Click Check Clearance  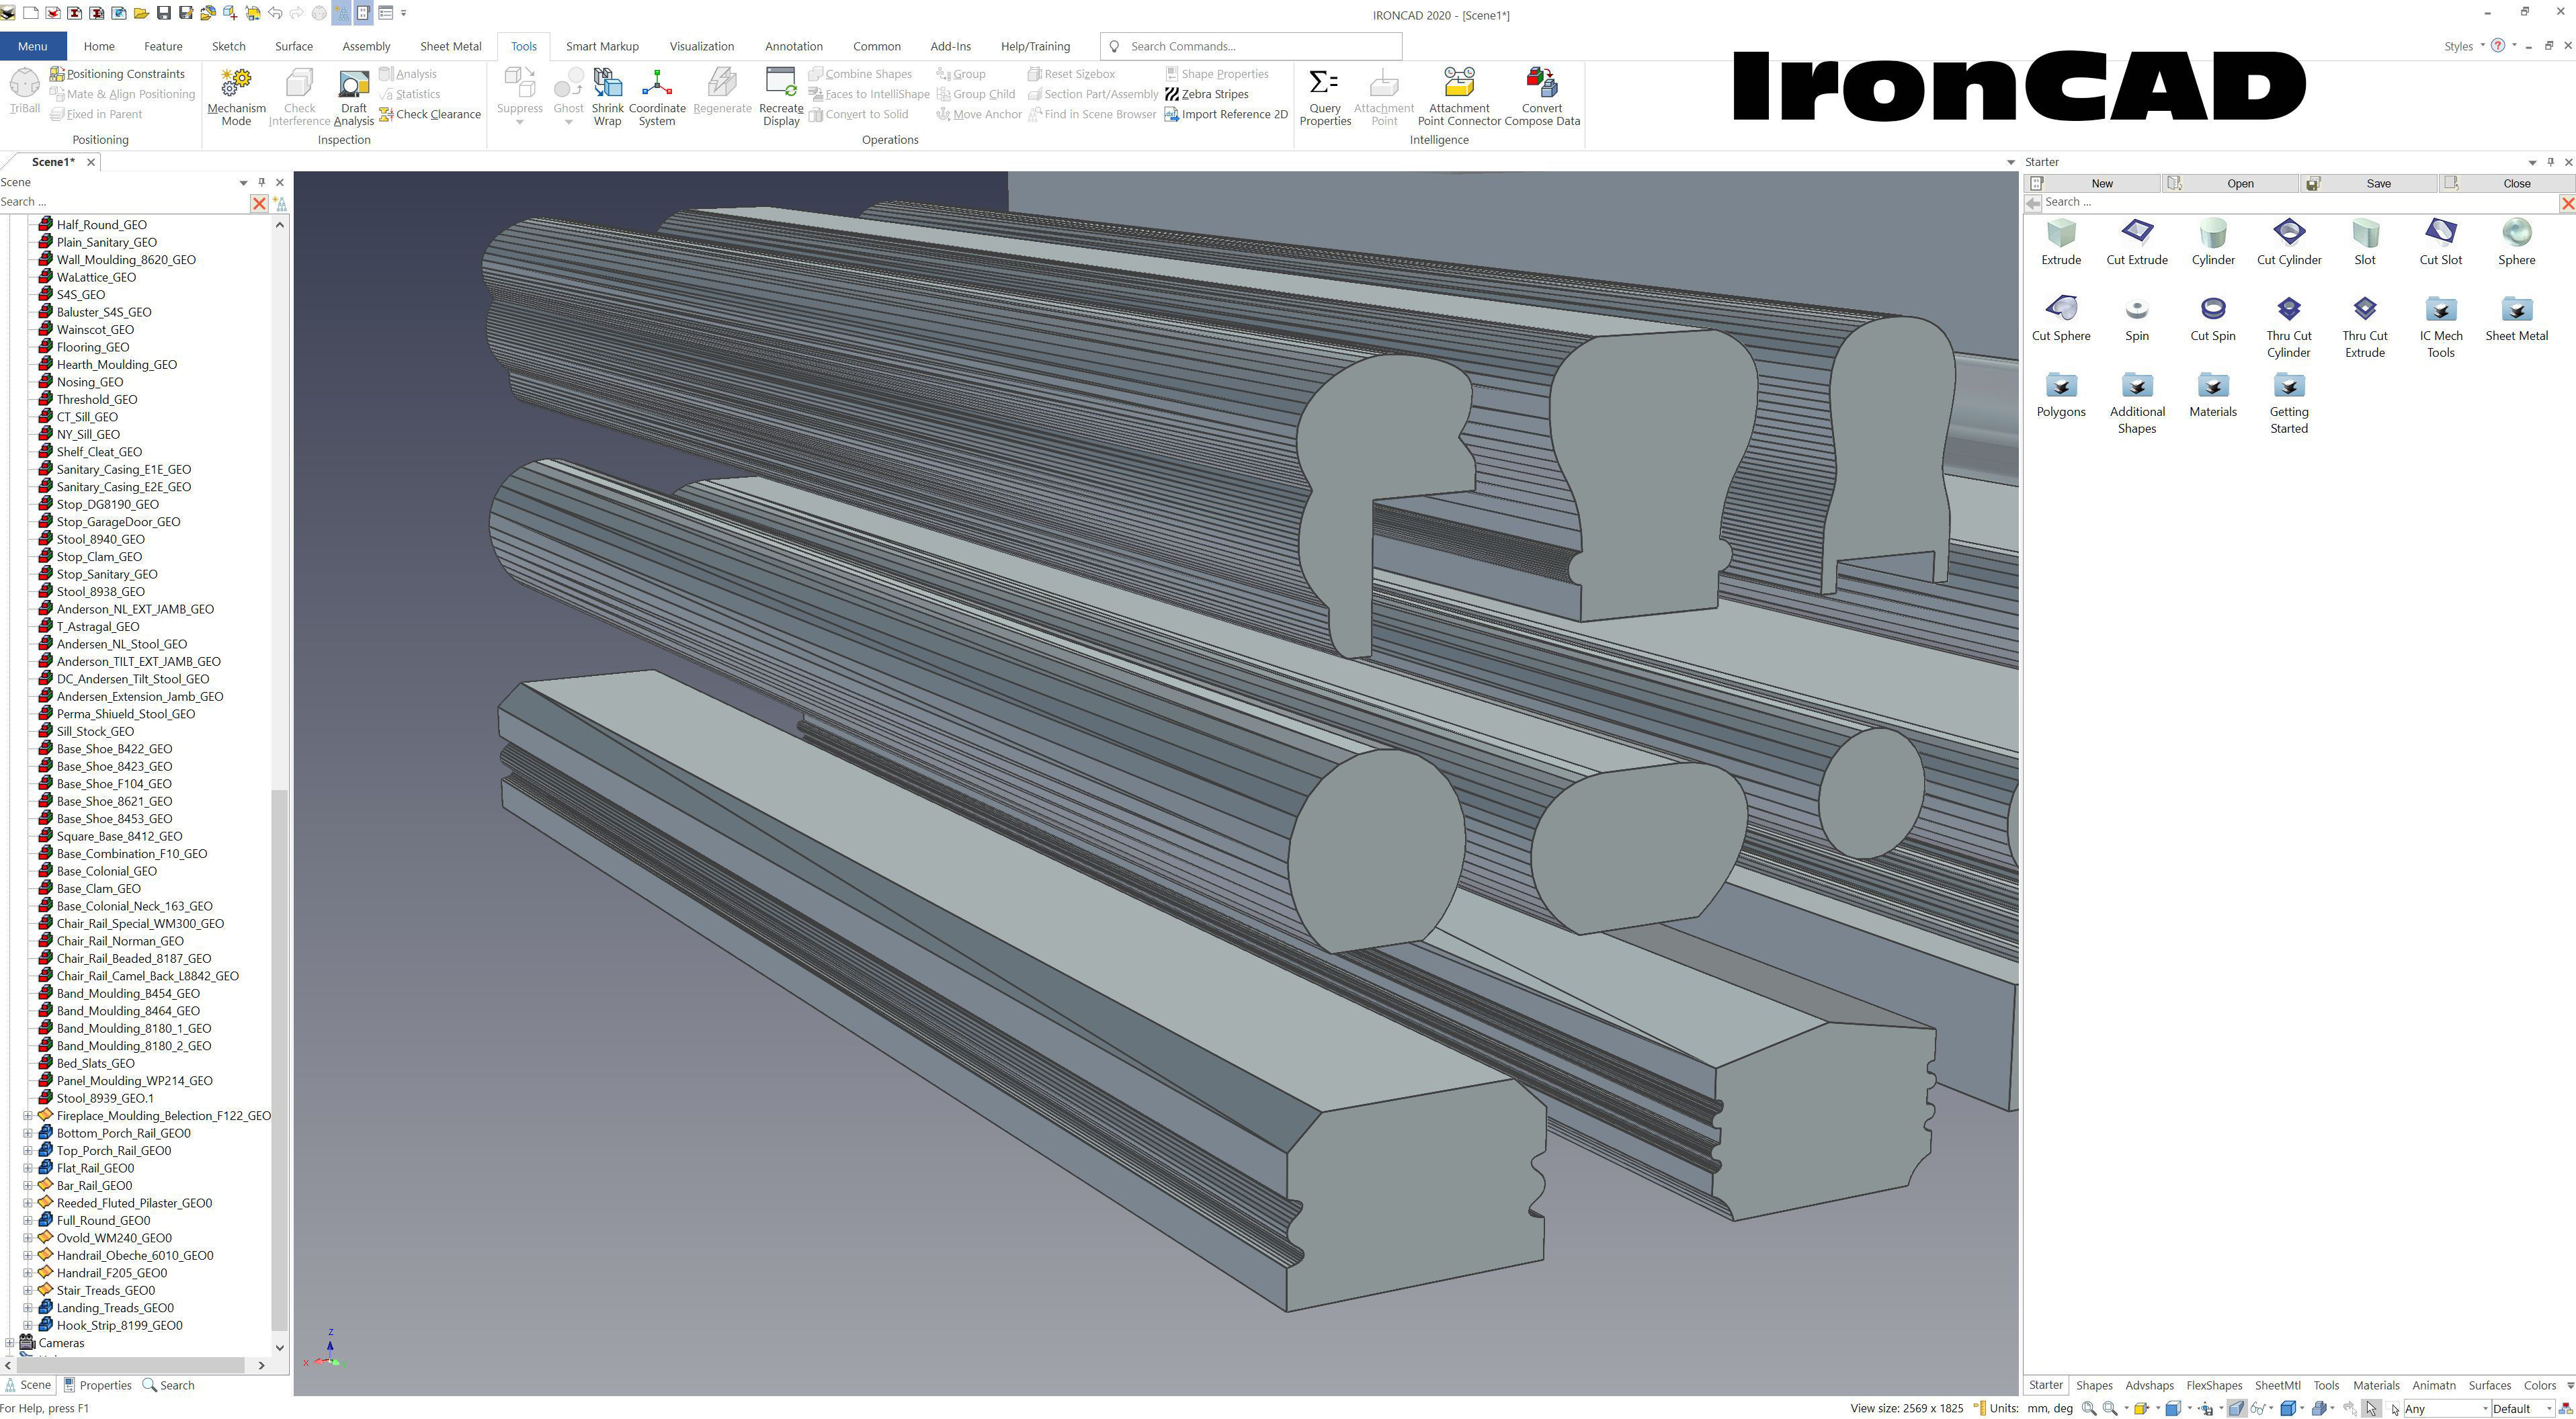(x=429, y=114)
